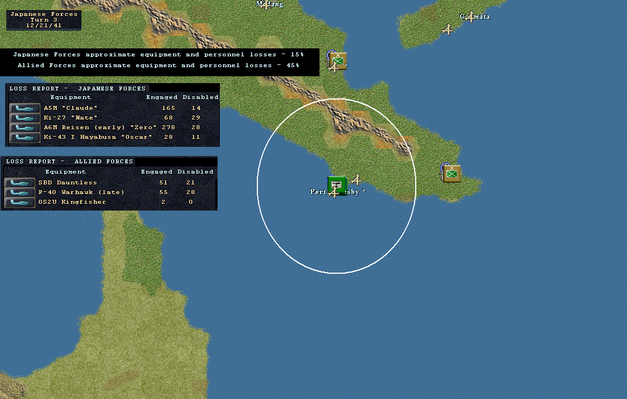Click the Dauntless engaged value 51
Image resolution: width=627 pixels, height=399 pixels.
(163, 182)
